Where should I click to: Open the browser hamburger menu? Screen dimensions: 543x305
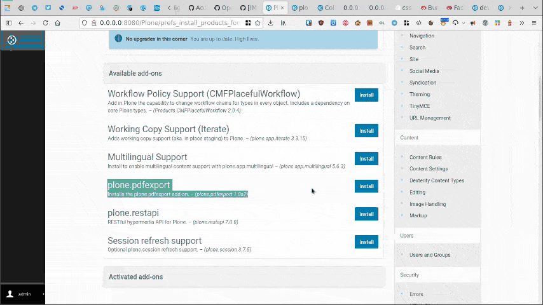coord(534,23)
